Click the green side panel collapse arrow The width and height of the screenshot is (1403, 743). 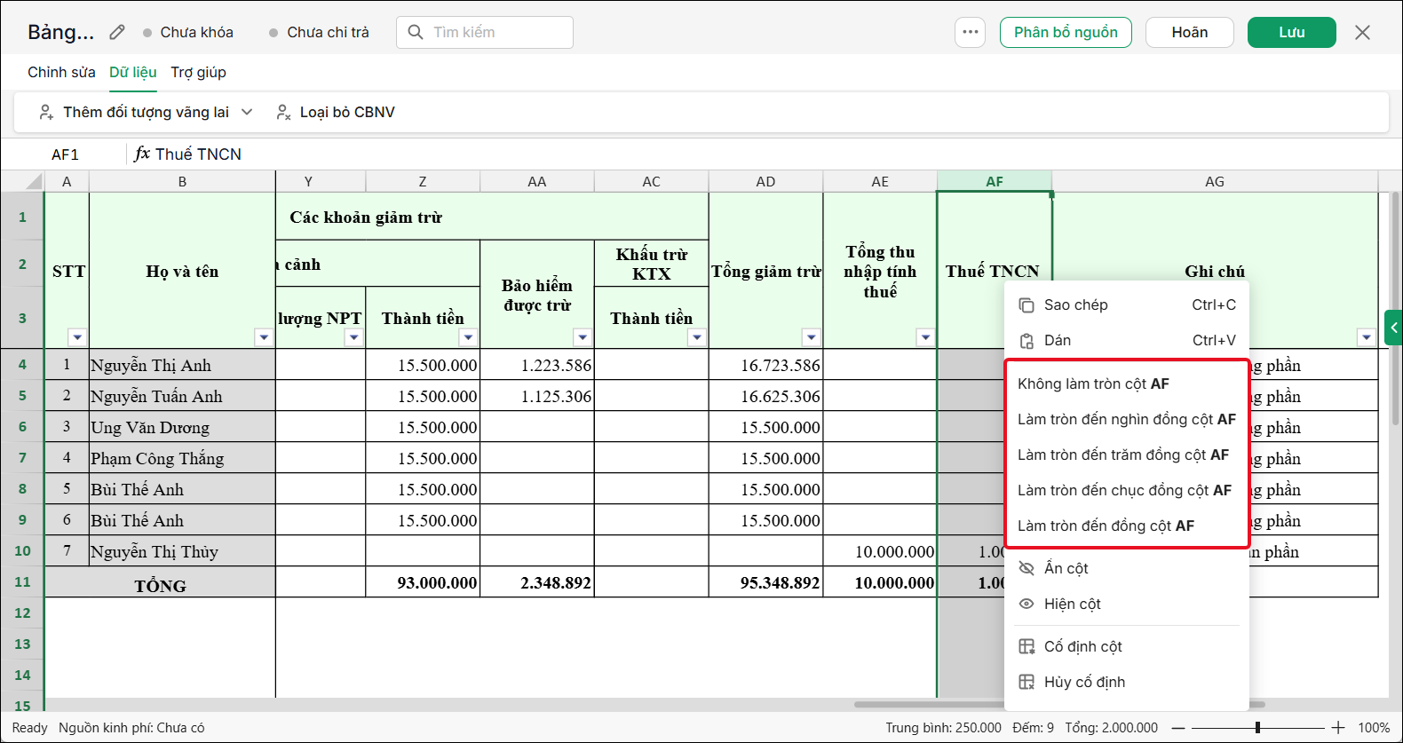[1393, 328]
